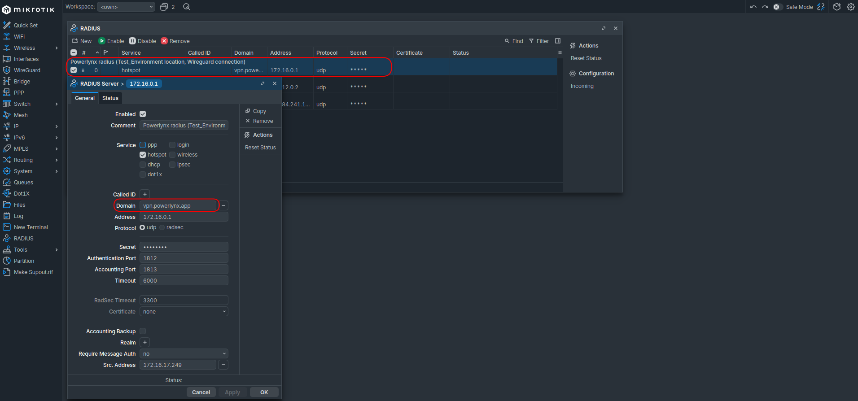Click the undo arrow icon

coord(753,7)
